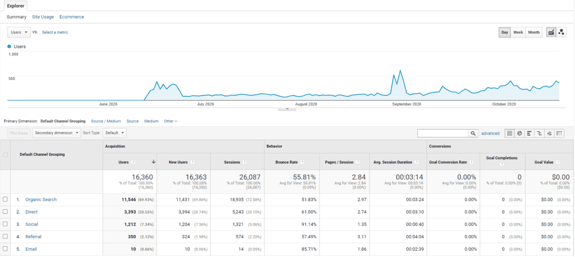Set graph interval to Day
Viewport: 575px width, 257px height.
pos(505,33)
